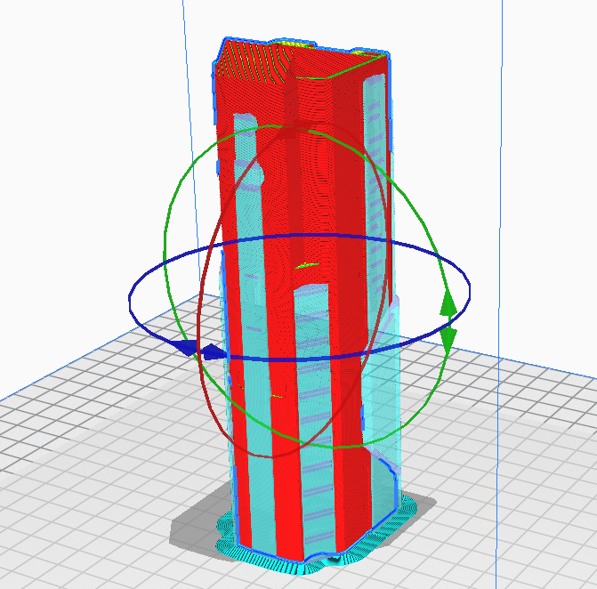597x589 pixels.
Task: Click the blue double-arrow rotation handle
Action: pyautogui.click(x=201, y=350)
